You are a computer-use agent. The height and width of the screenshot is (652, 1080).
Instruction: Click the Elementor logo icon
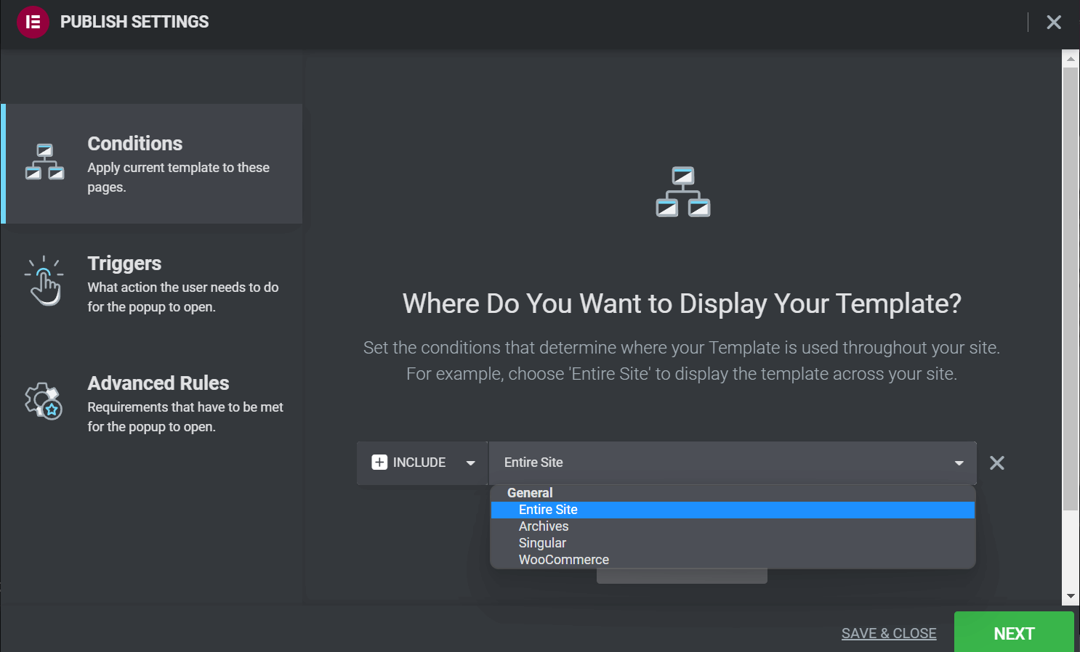[x=32, y=22]
